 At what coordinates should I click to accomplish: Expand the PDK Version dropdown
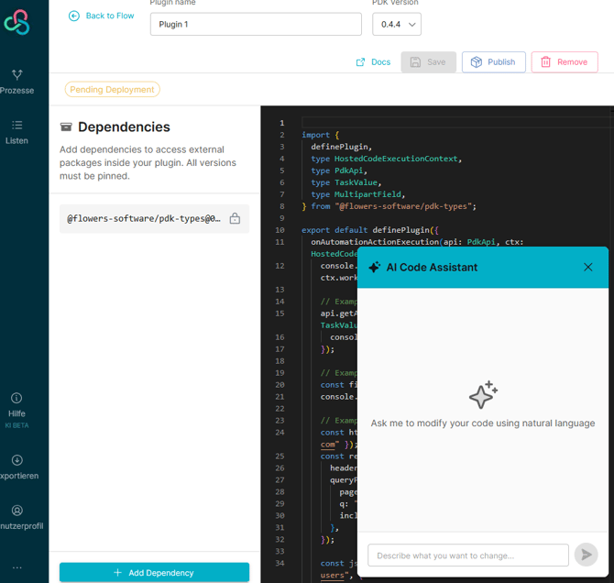click(x=396, y=24)
